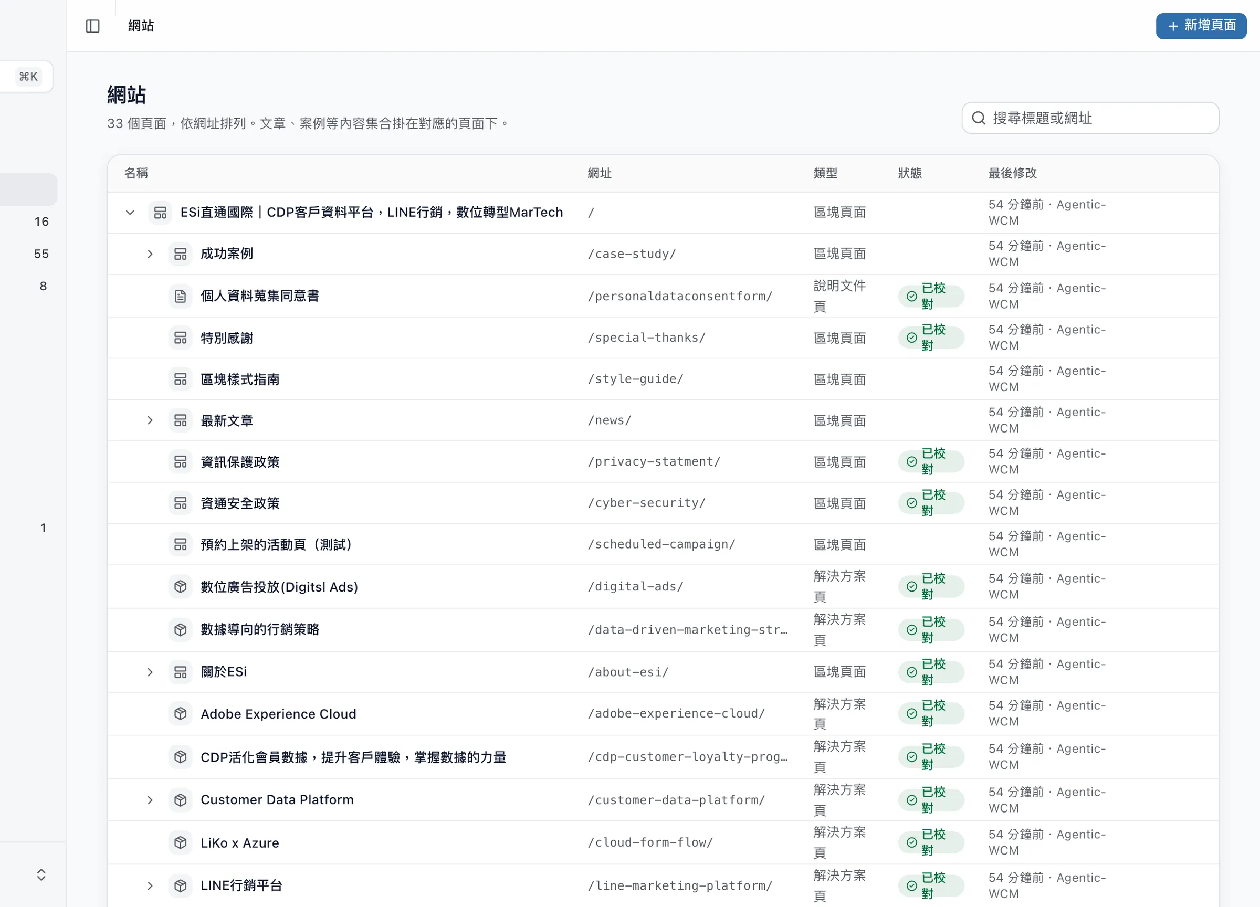This screenshot has width=1260, height=907.
Task: Expand the LINE行銷平台 row
Action: click(150, 885)
